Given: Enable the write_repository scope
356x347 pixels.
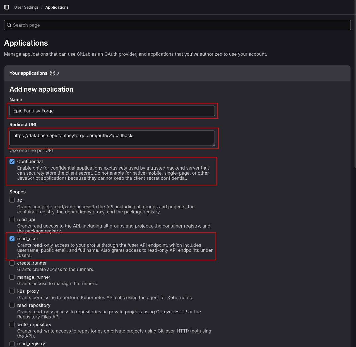Looking at the screenshot, I should (12, 324).
